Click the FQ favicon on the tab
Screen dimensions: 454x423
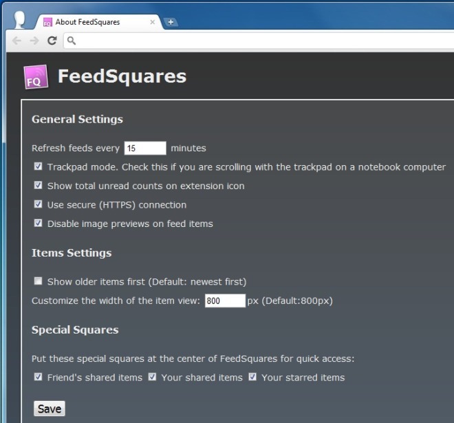(x=47, y=22)
